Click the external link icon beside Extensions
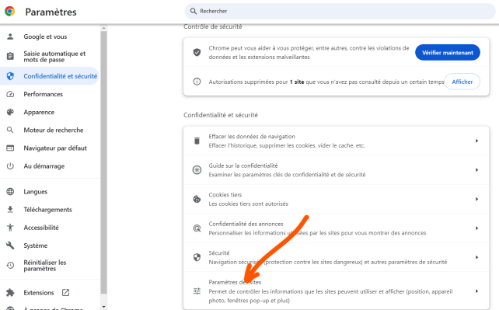 tap(65, 292)
